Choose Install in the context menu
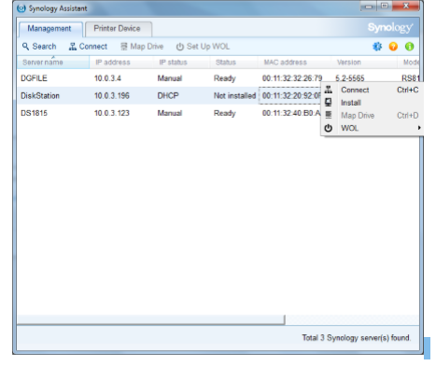436x366 pixels. 373,103
